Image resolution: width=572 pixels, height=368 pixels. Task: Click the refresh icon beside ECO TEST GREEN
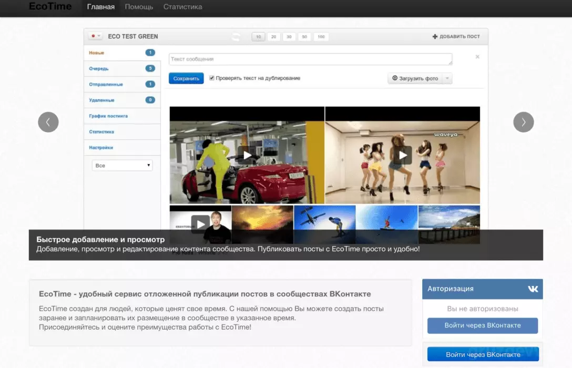(x=237, y=36)
